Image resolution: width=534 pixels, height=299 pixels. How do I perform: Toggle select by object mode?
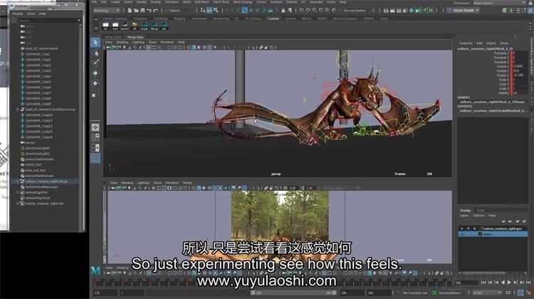click(x=209, y=11)
